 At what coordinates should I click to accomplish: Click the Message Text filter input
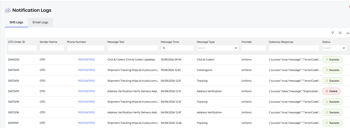(132, 48)
